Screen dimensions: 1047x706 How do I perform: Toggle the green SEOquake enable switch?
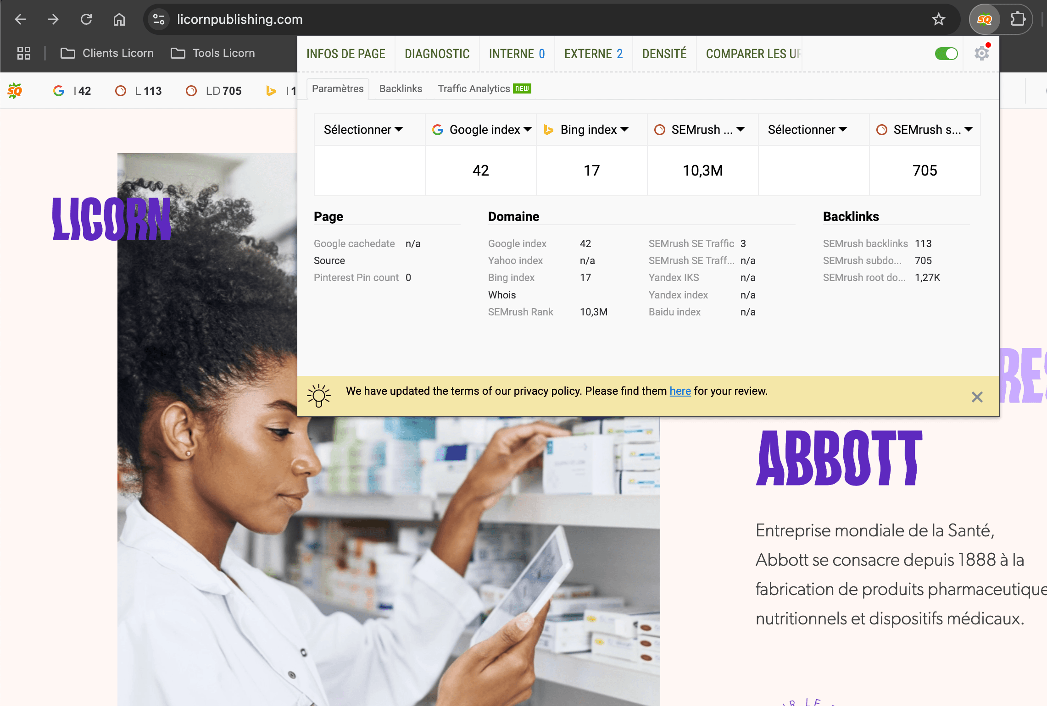[946, 54]
